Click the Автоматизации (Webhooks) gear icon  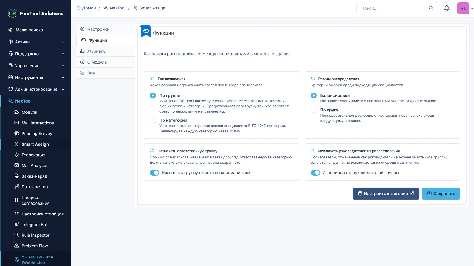(17, 259)
